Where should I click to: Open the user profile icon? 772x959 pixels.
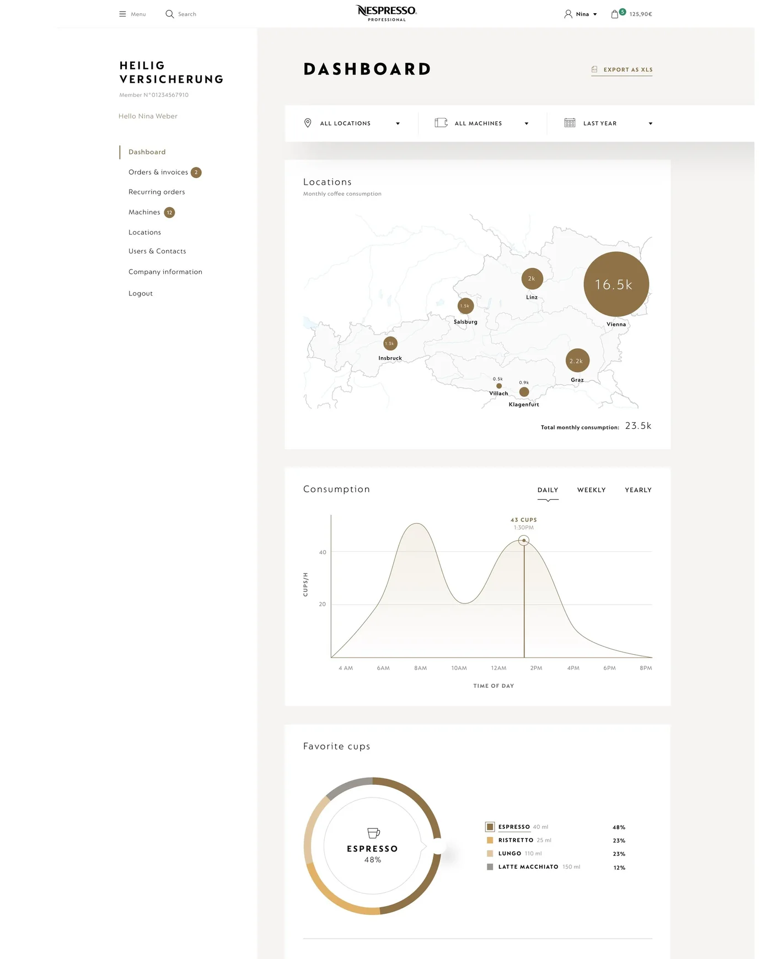tap(568, 14)
